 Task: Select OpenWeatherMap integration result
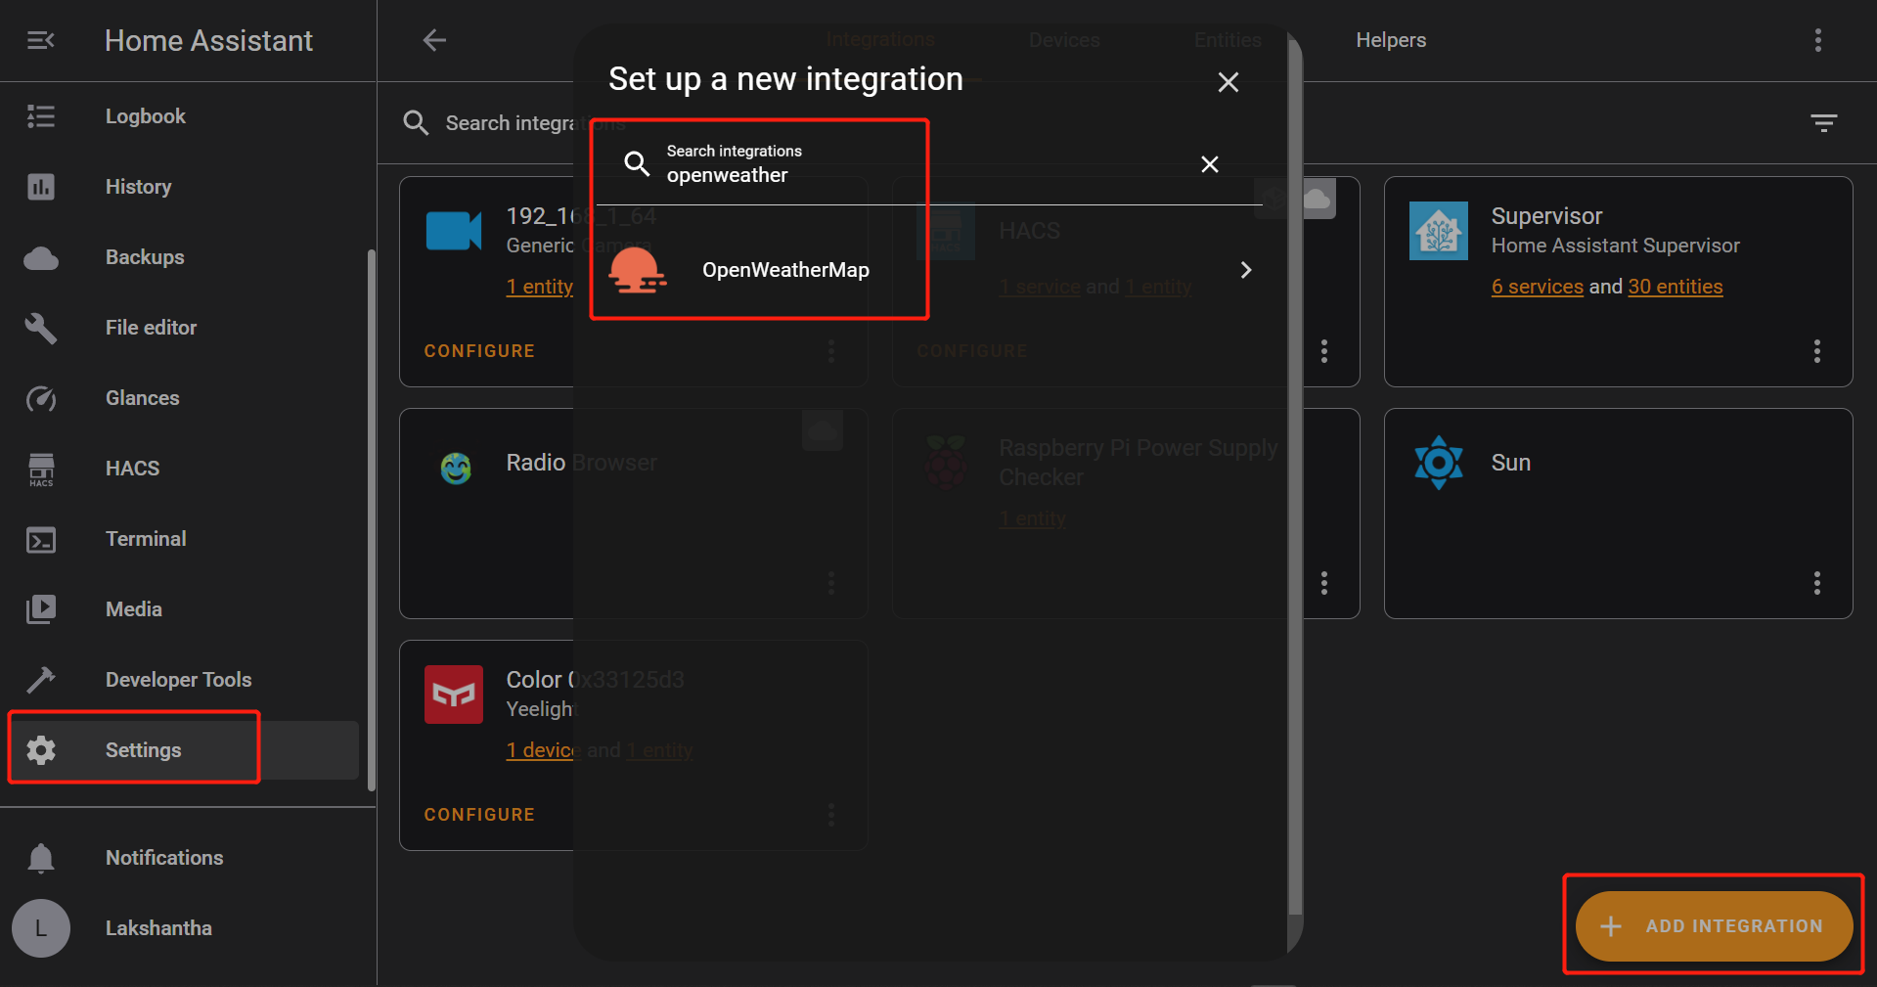927,270
